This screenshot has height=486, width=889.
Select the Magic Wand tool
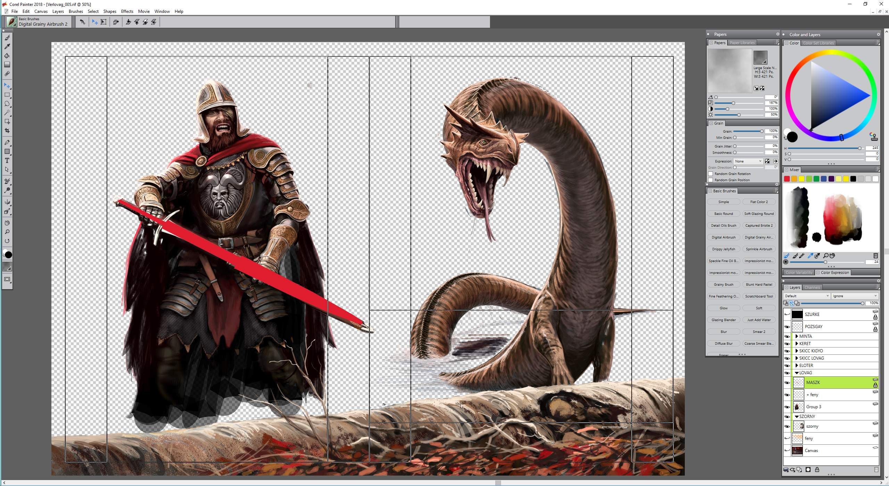pos(7,112)
